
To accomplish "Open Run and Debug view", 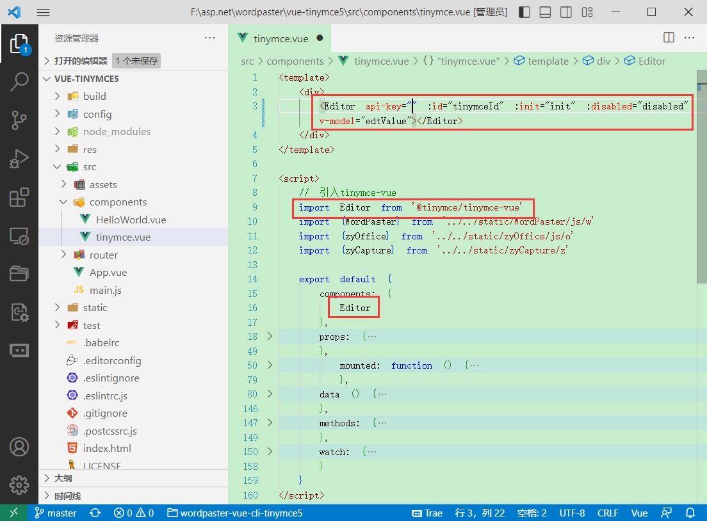I will [19, 159].
